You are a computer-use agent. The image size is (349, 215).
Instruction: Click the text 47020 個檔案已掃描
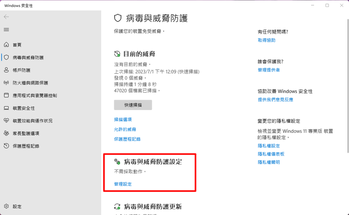pos(137,91)
